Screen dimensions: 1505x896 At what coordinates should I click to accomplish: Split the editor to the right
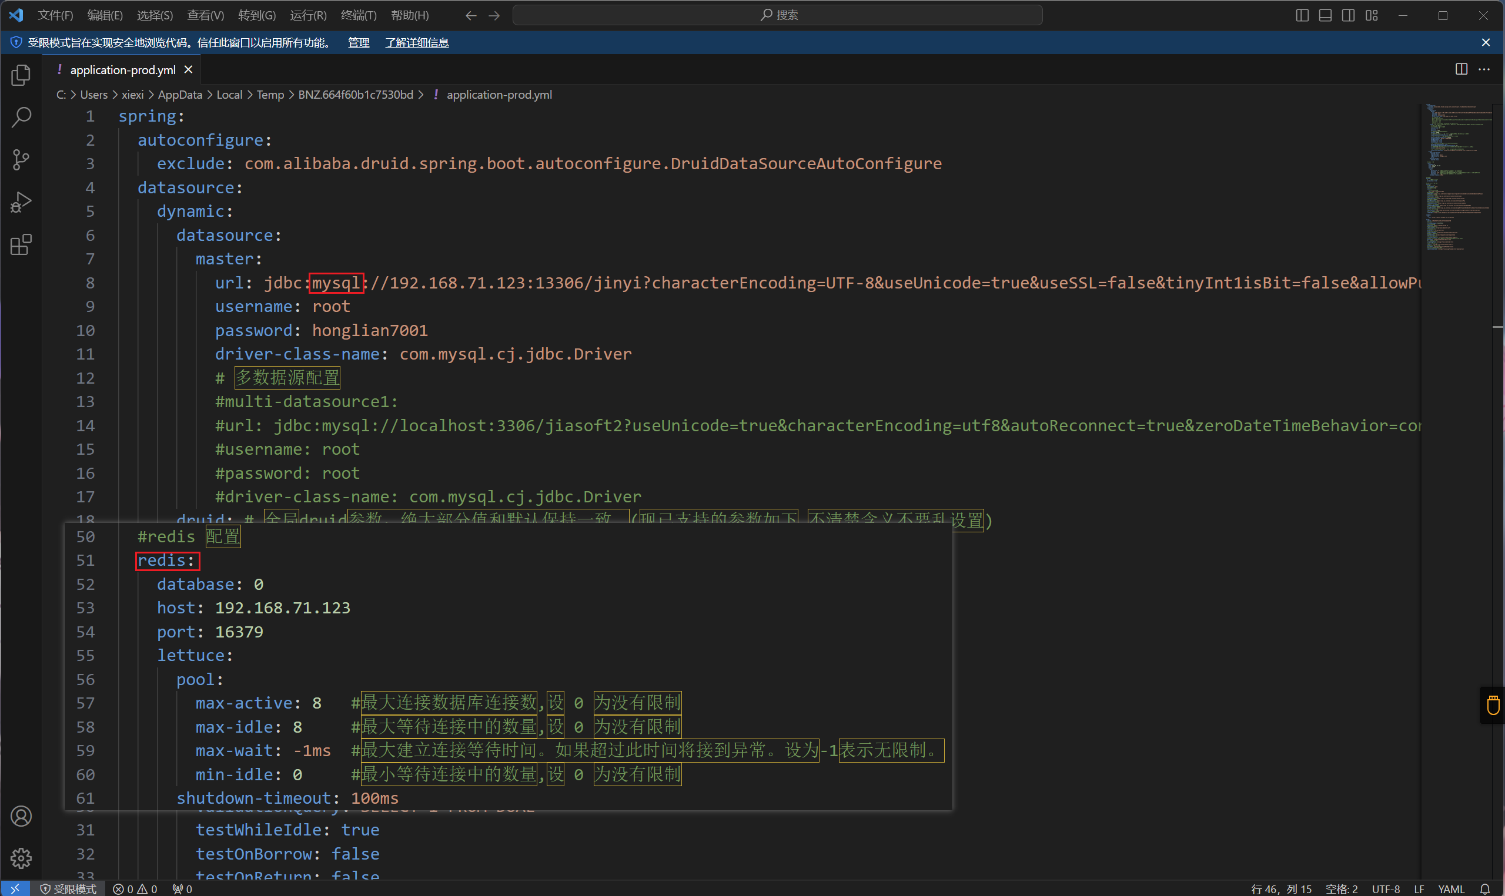tap(1461, 69)
